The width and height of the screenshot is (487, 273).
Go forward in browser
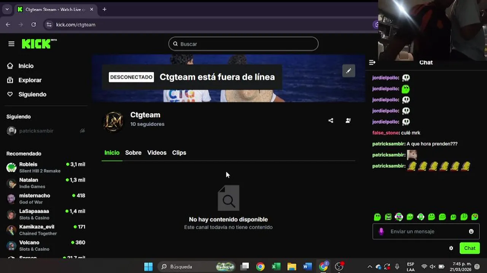coord(21,25)
